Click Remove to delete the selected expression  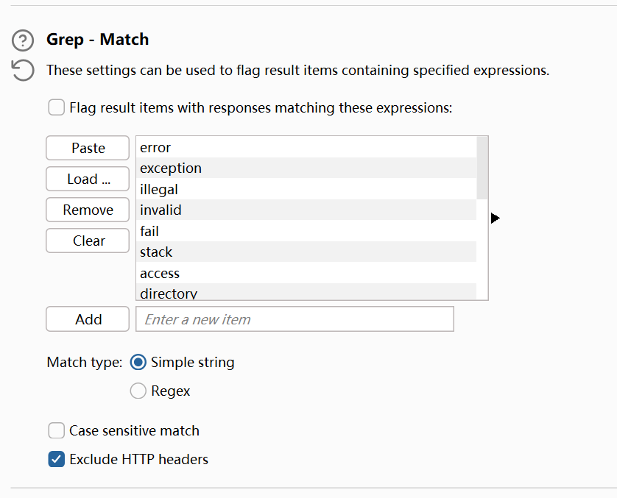click(88, 210)
